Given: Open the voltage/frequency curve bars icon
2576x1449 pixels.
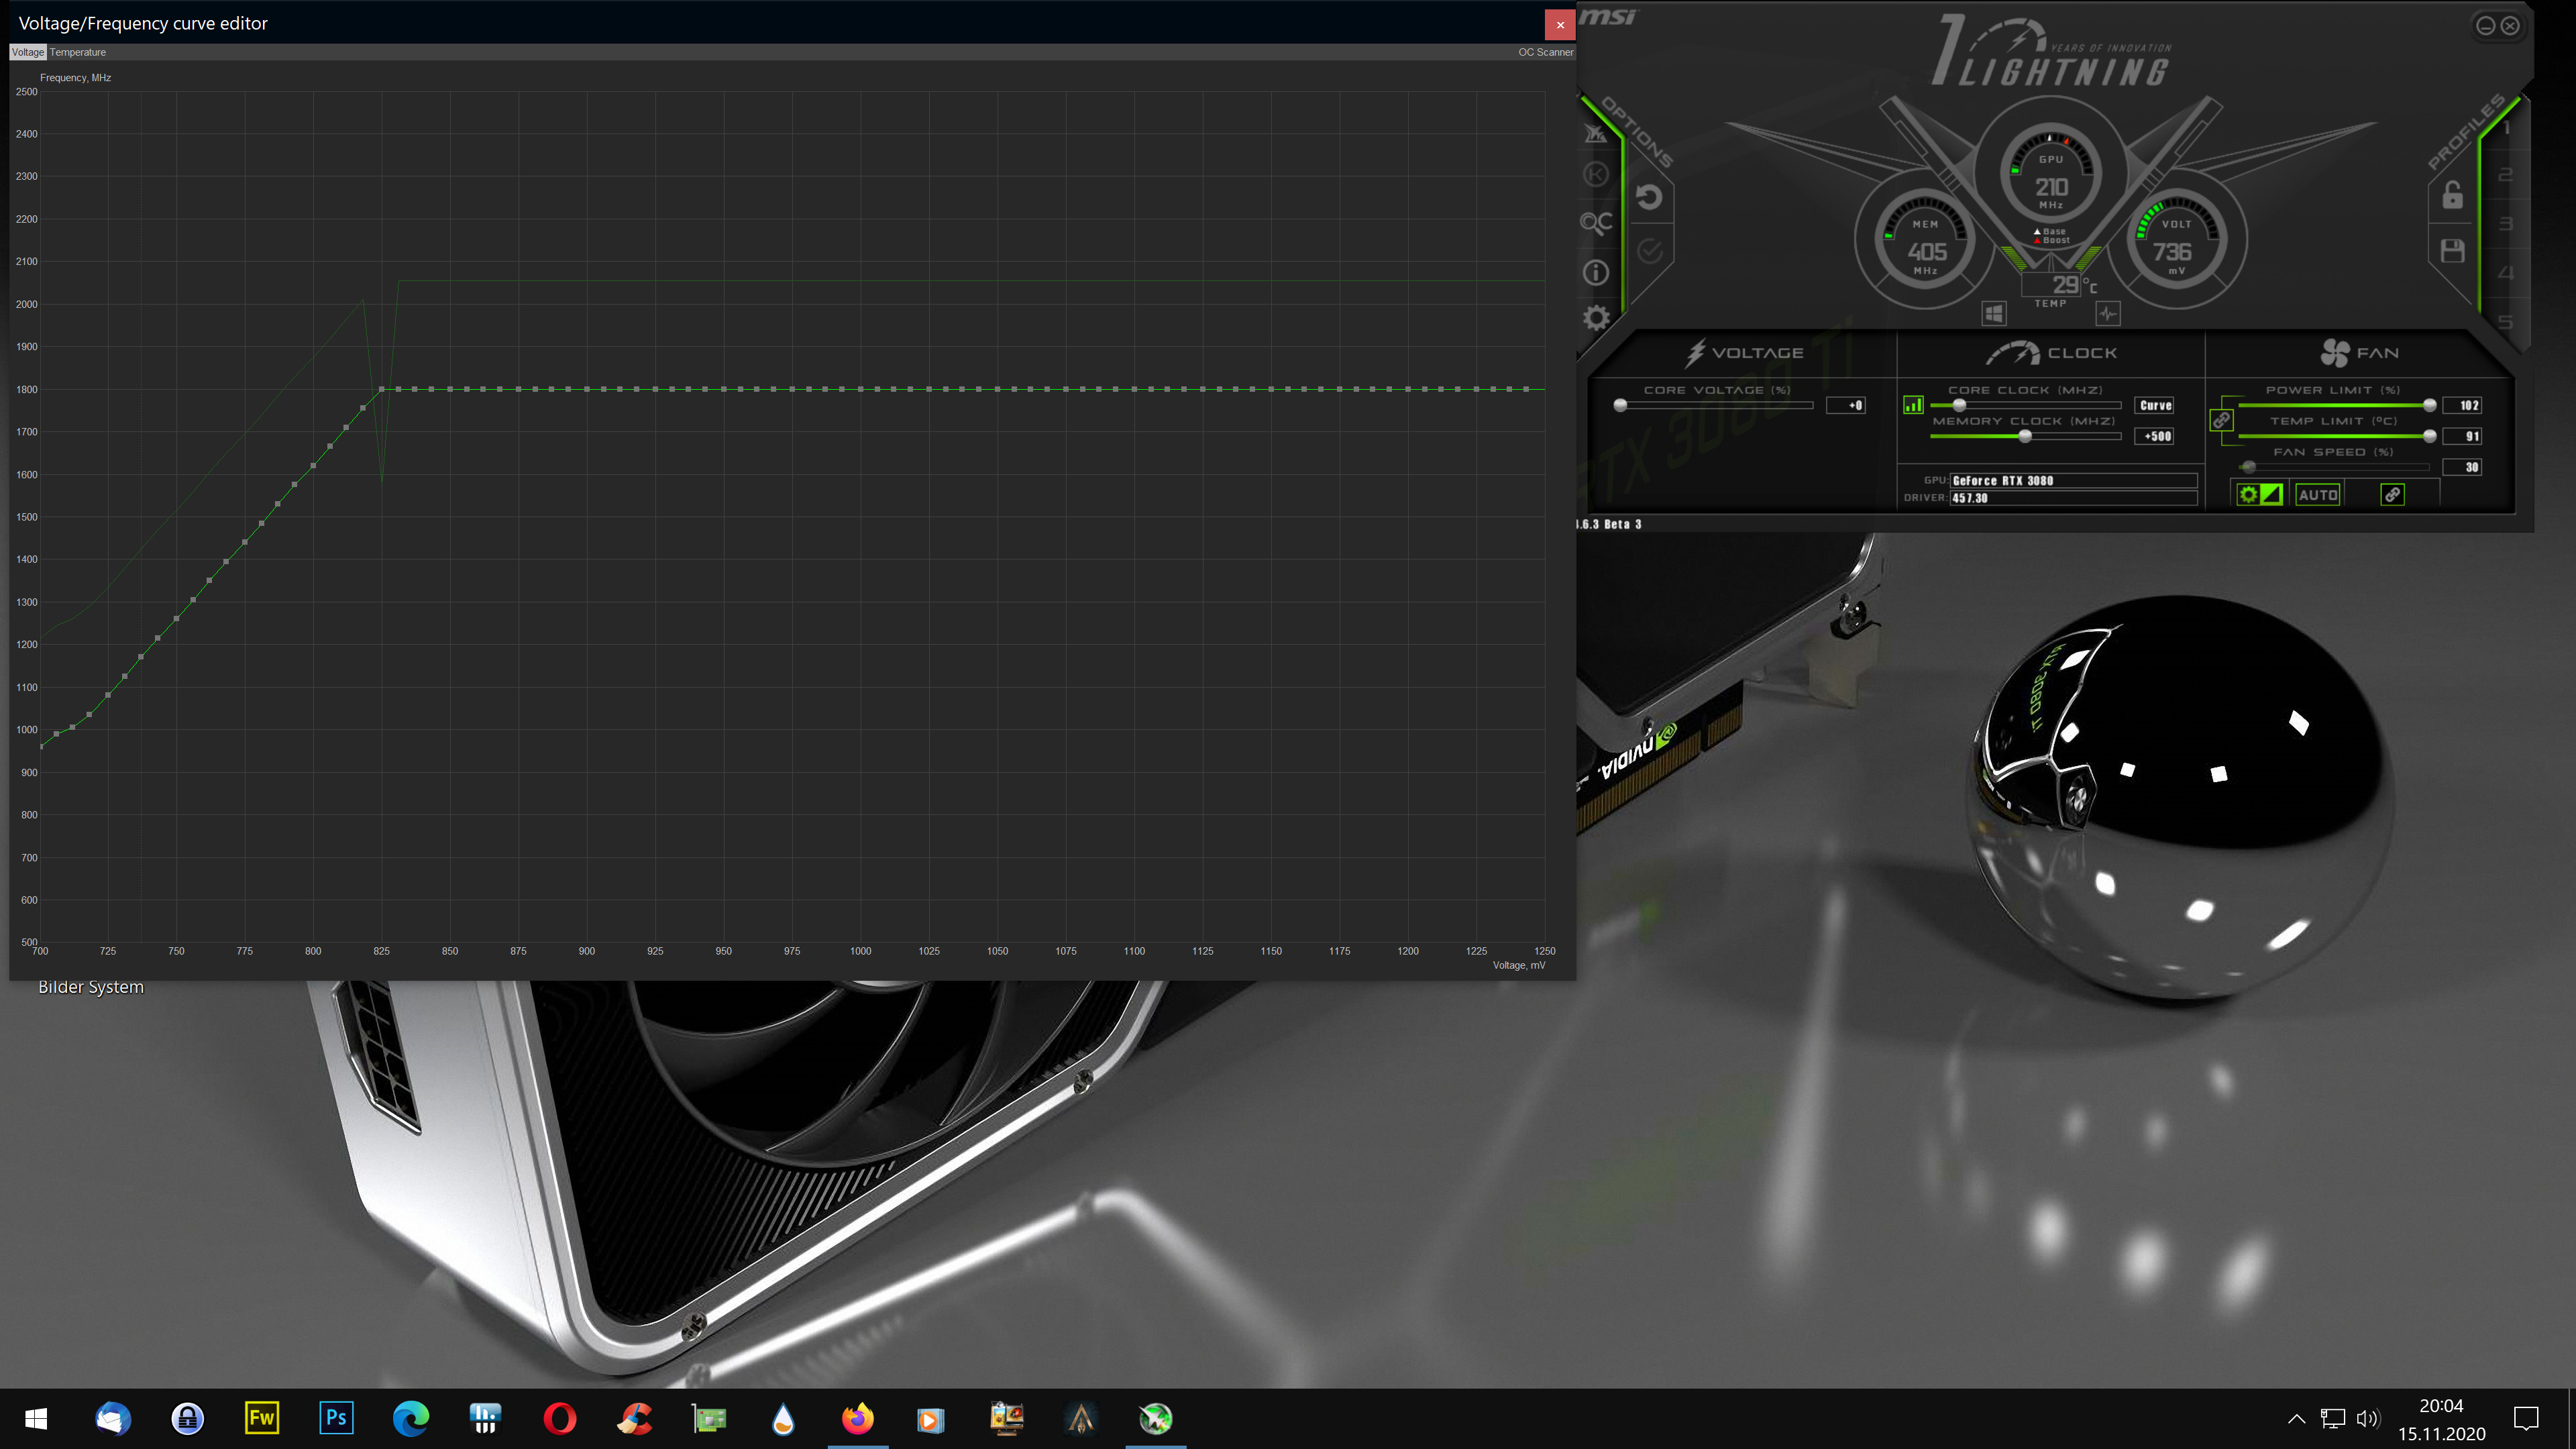Looking at the screenshot, I should coord(1913,405).
